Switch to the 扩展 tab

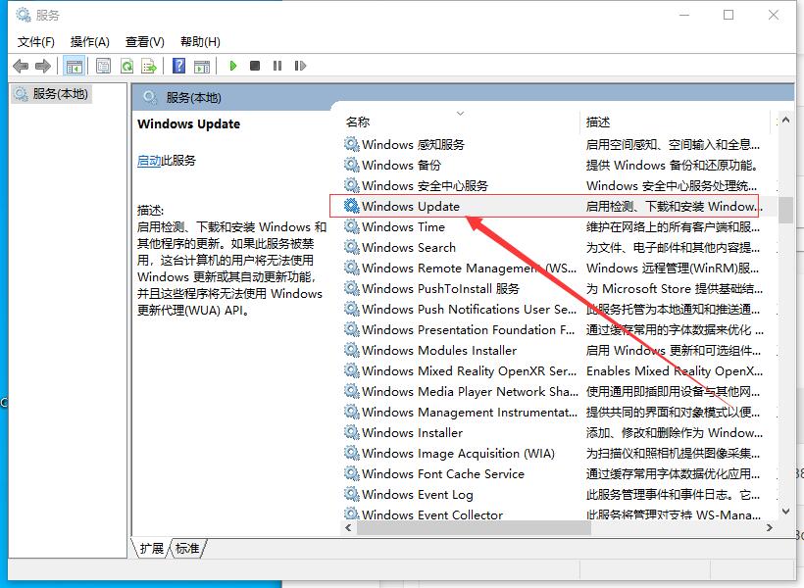pos(151,549)
